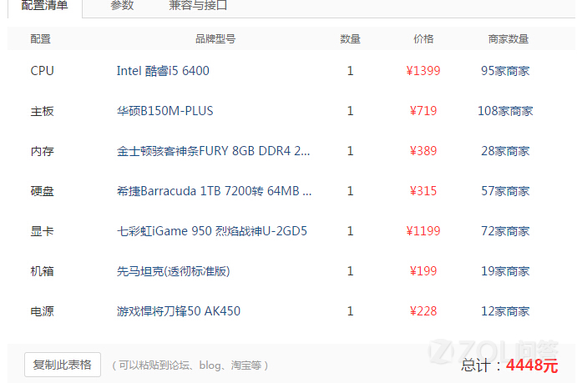
Task: Click the 电源 row label
Action: tap(42, 311)
